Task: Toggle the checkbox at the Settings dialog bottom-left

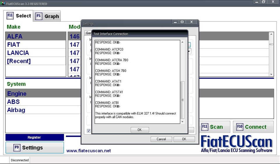Action: 89,131
